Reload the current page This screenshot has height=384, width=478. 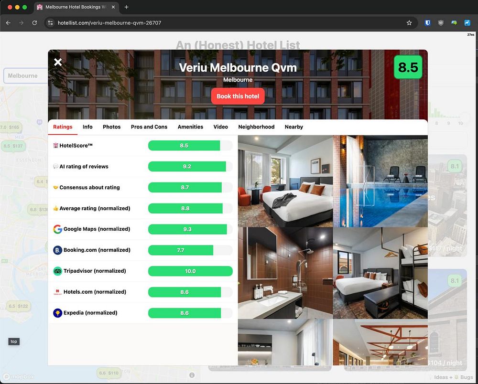point(34,23)
